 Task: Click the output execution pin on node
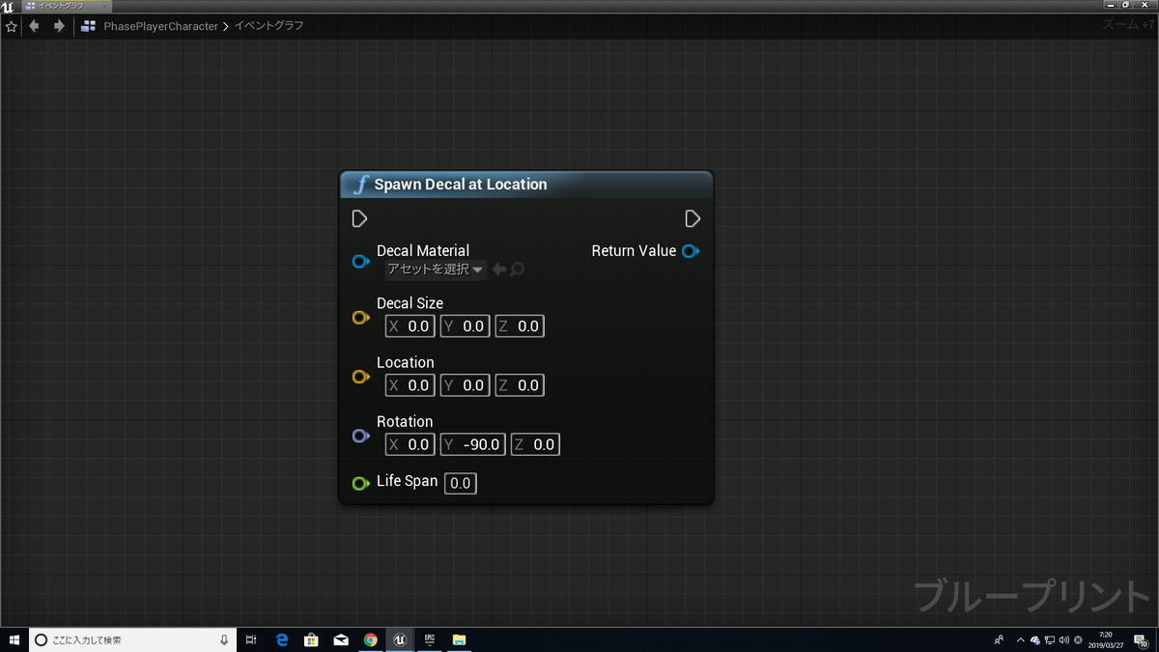click(693, 218)
